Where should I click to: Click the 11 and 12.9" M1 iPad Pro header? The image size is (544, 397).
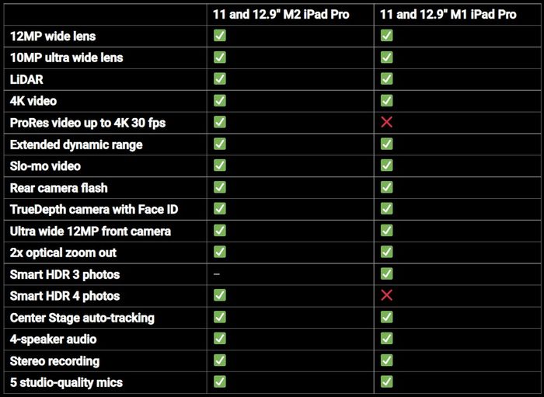click(x=448, y=14)
